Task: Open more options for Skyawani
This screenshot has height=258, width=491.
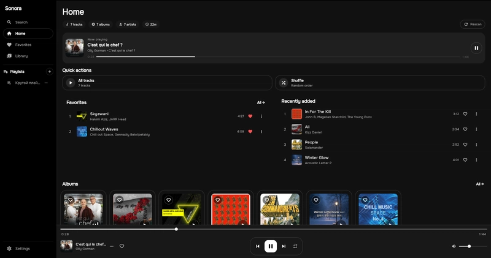Action: coord(261,116)
